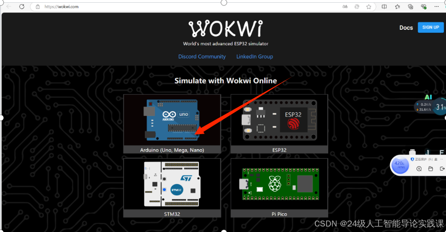Screen dimensions: 446x232
Task: Click the AI label on floating widget
Action: click(x=429, y=97)
